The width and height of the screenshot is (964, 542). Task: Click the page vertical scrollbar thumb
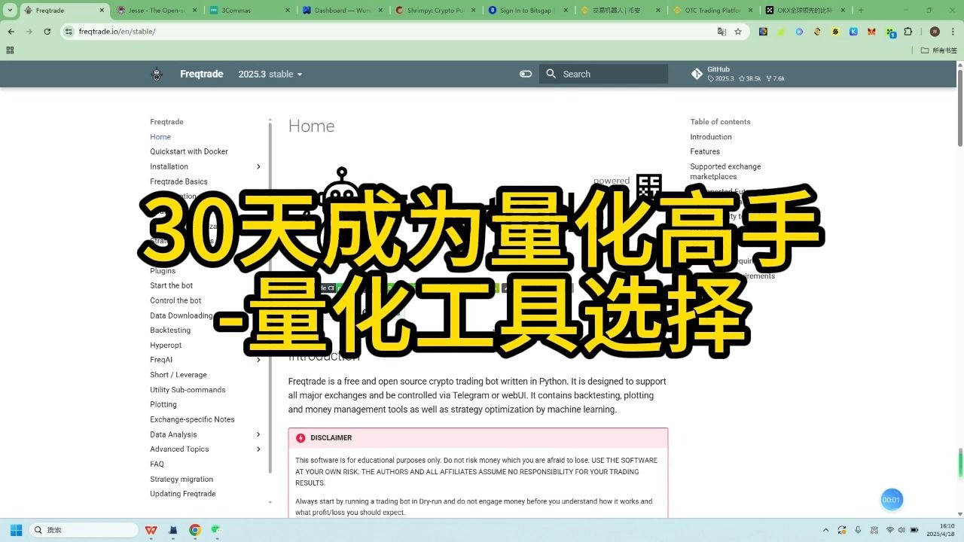tap(960, 107)
